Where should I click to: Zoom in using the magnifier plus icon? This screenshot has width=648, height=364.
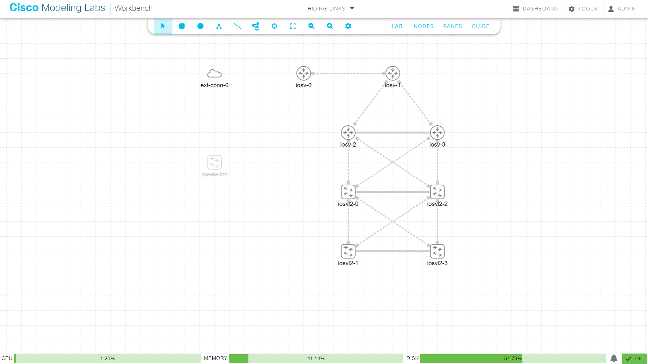[x=330, y=26]
